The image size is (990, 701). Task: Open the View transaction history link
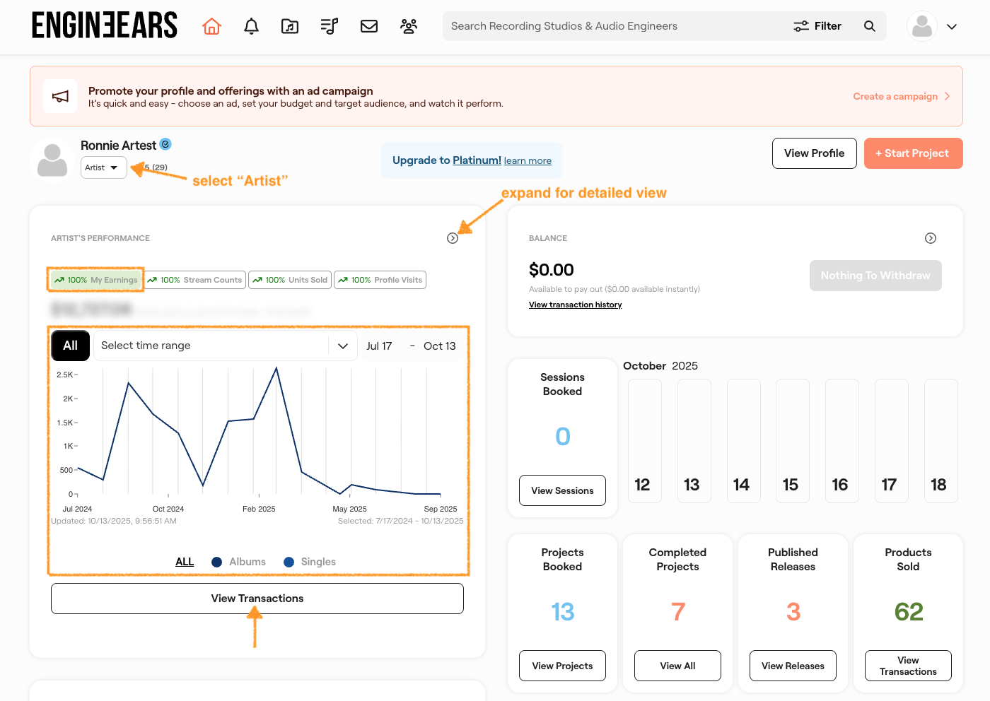click(x=575, y=305)
